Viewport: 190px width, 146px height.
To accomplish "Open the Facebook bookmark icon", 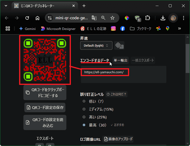I will (x=122, y=29).
